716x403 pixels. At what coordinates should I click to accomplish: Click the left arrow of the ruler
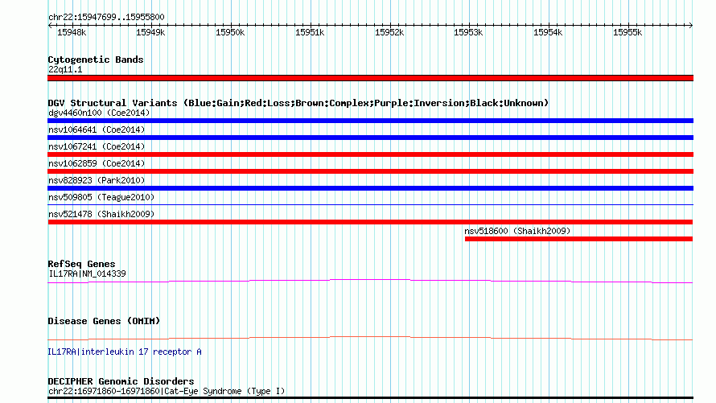(50, 25)
